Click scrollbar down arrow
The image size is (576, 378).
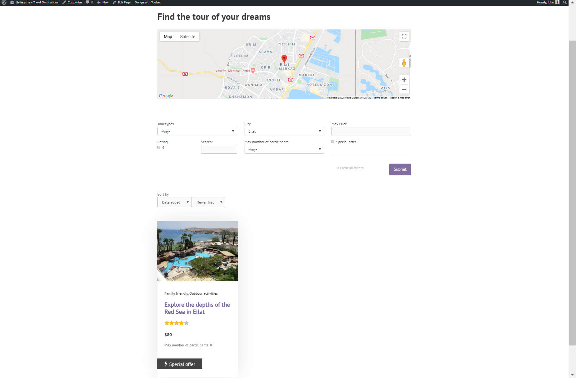pyautogui.click(x=572, y=375)
